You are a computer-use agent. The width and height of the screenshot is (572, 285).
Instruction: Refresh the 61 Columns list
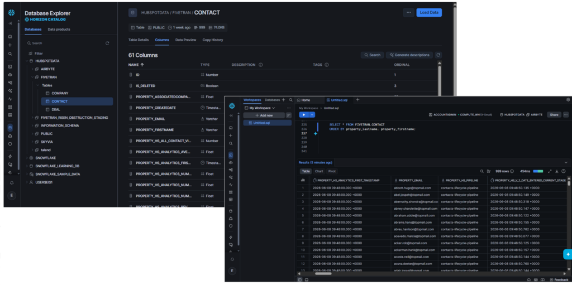(x=438, y=55)
